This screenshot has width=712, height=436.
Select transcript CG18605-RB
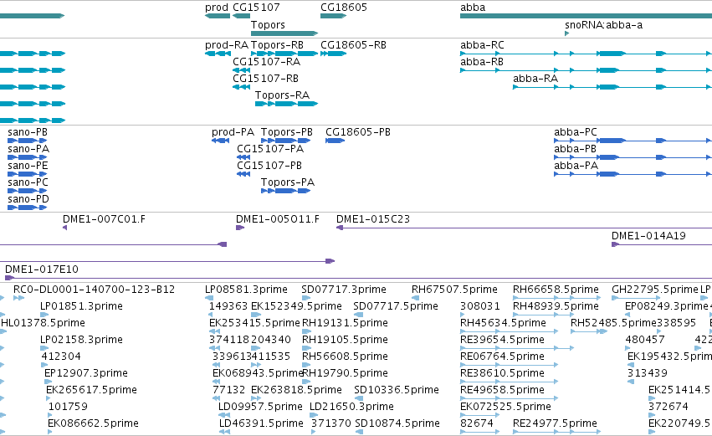pos(333,54)
